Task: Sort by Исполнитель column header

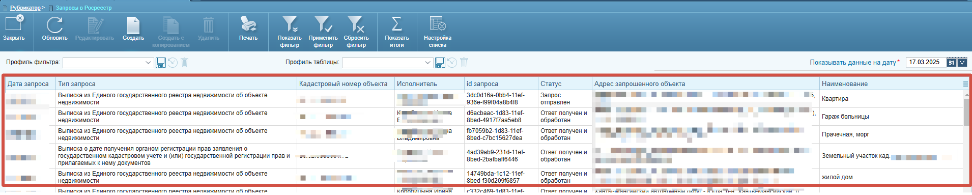Action: [430, 83]
